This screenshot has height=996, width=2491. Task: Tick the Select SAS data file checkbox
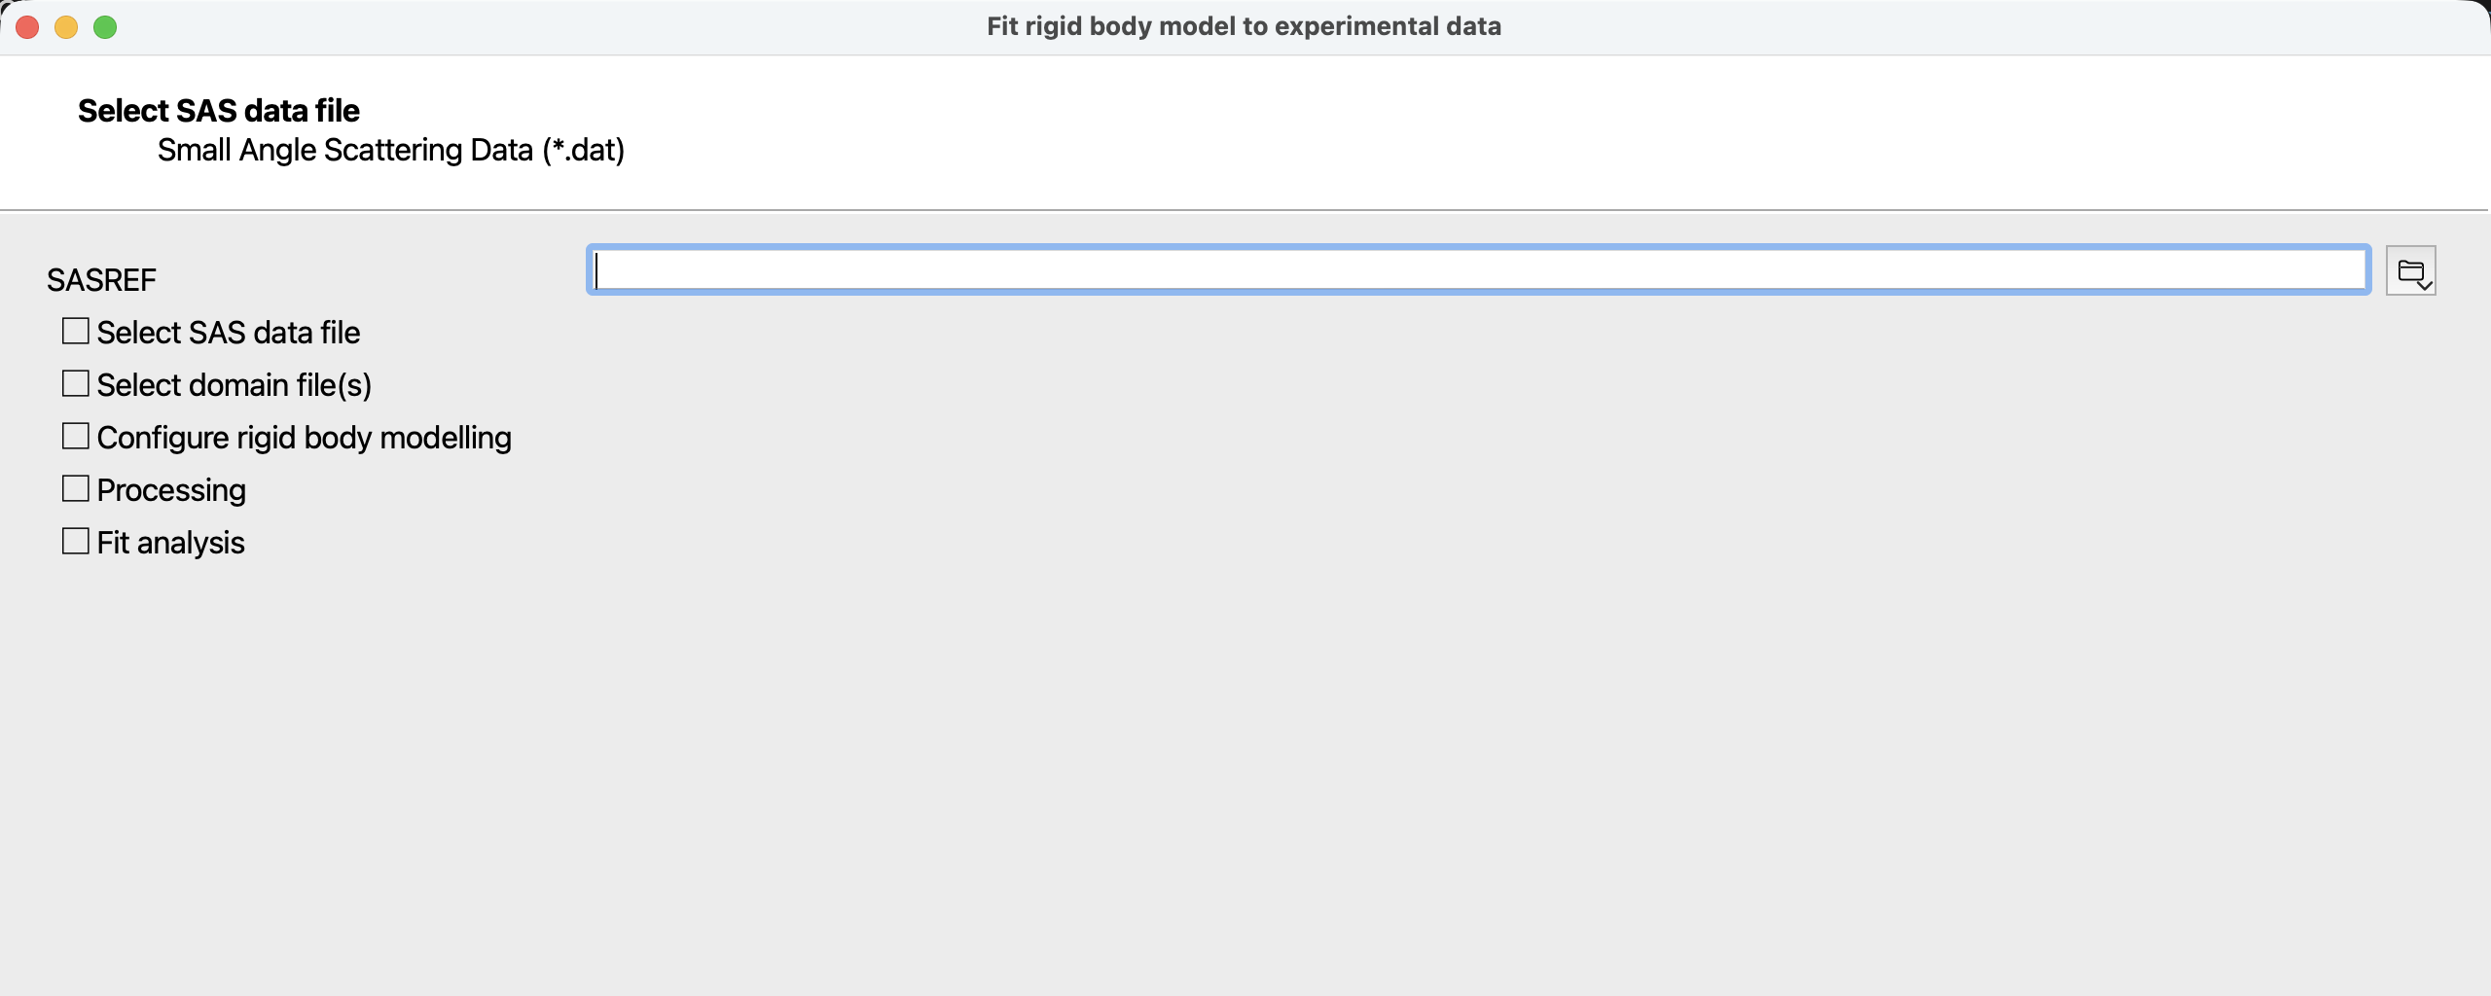pyautogui.click(x=76, y=332)
